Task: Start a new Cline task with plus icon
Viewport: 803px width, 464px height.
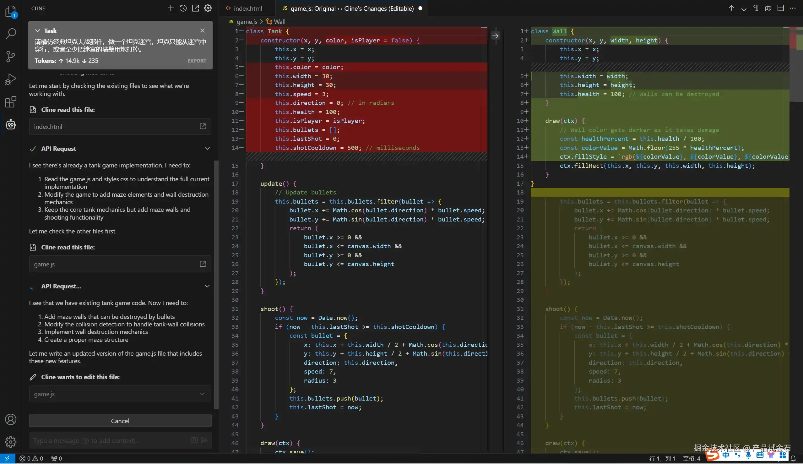Action: click(171, 8)
